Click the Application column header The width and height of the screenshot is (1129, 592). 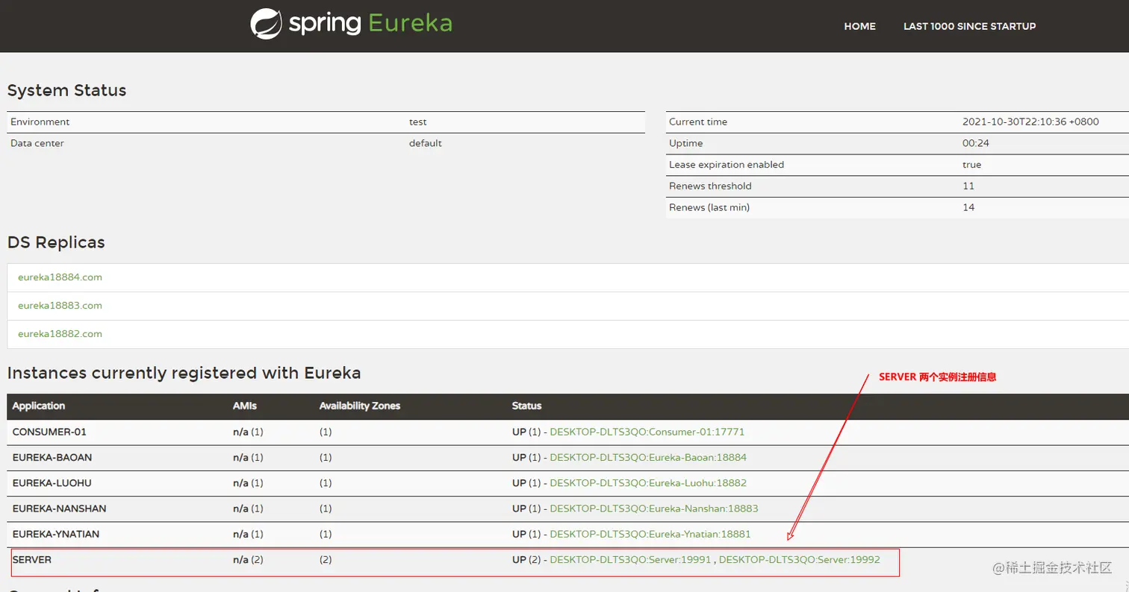[39, 406]
